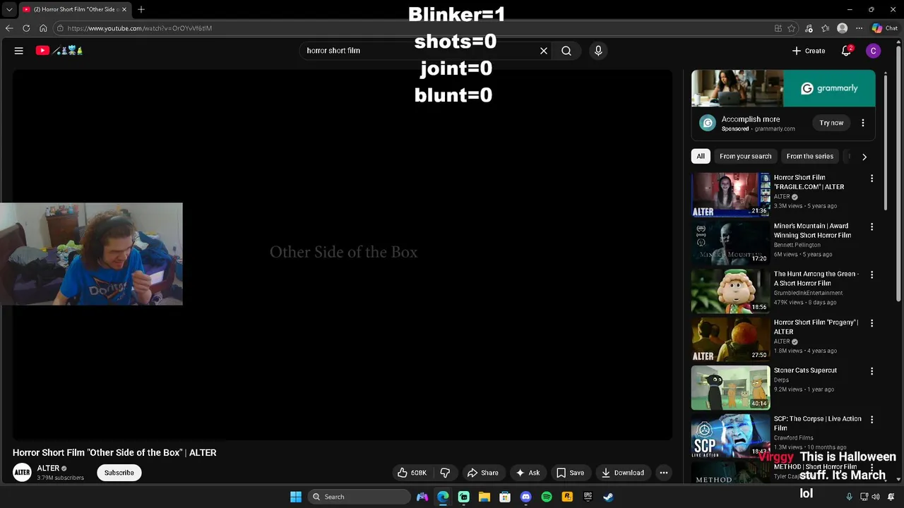Run search with the magnifying glass button
Image resolution: width=904 pixels, height=508 pixels.
click(566, 51)
